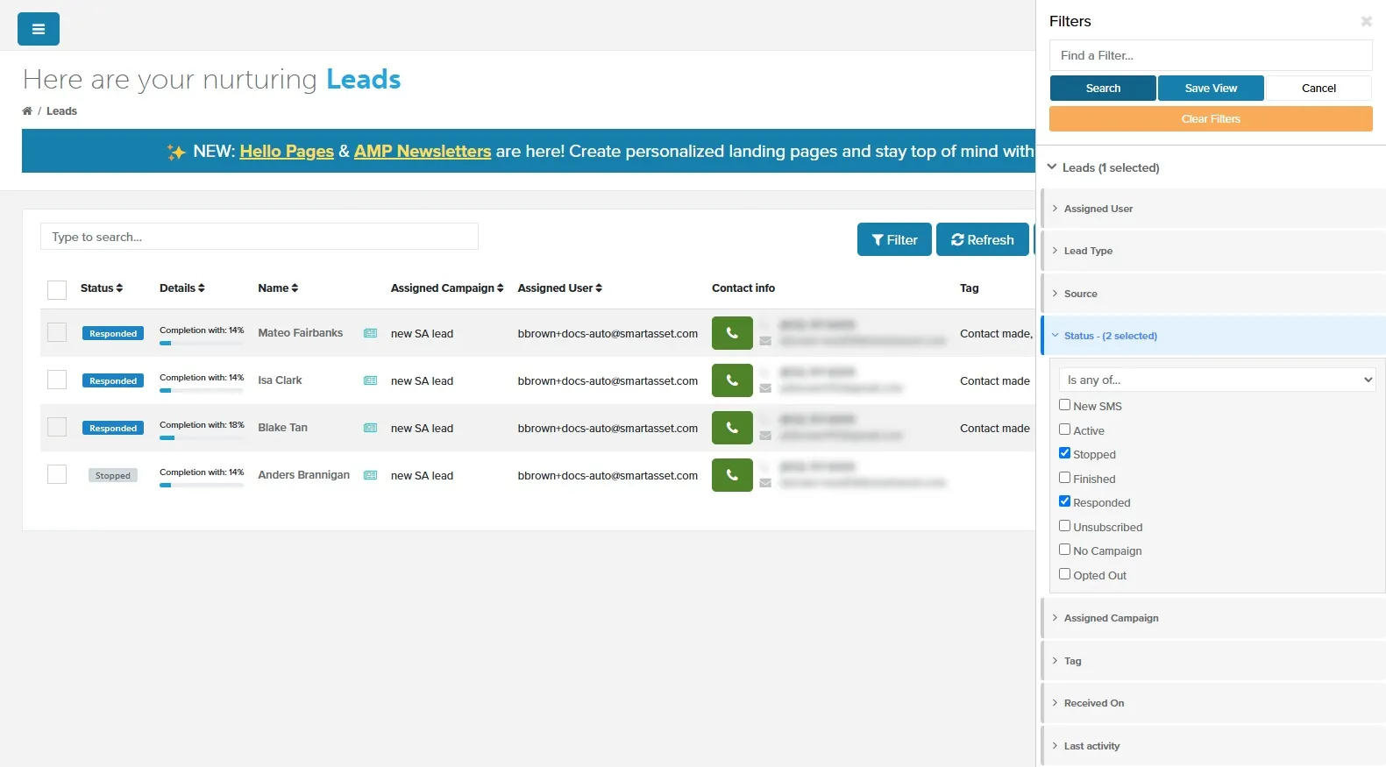Click the Find a Filter input
Screen dimensions: 1386x767
click(1211, 55)
